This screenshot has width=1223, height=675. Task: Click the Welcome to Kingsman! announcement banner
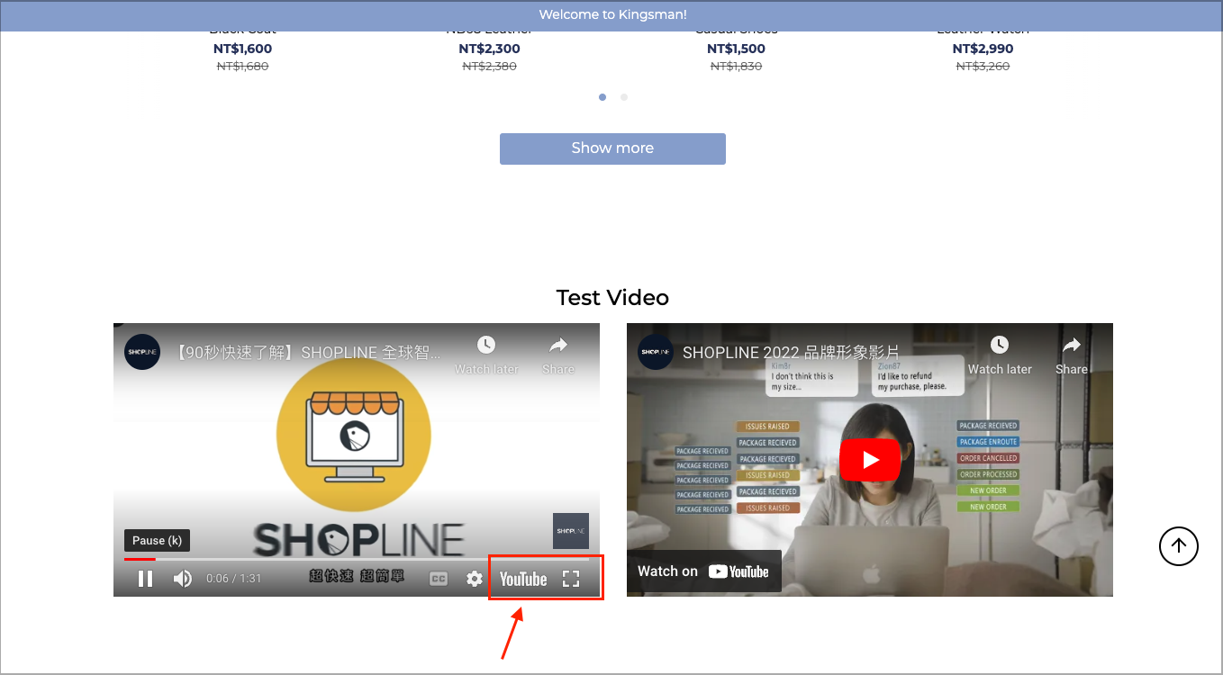pyautogui.click(x=612, y=14)
